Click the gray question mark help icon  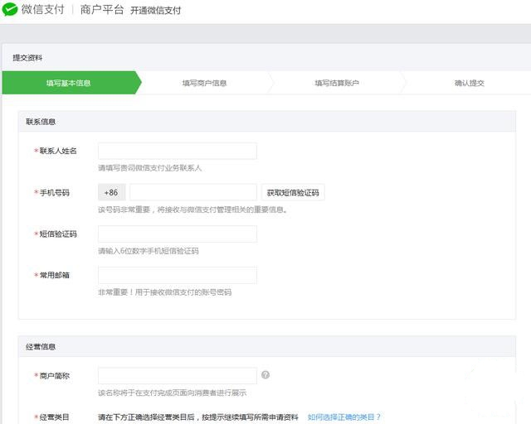pyautogui.click(x=265, y=375)
